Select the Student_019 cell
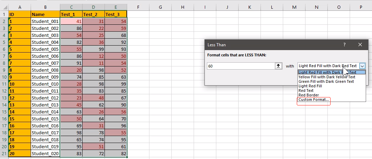The width and height of the screenshot is (372, 159). point(45,147)
